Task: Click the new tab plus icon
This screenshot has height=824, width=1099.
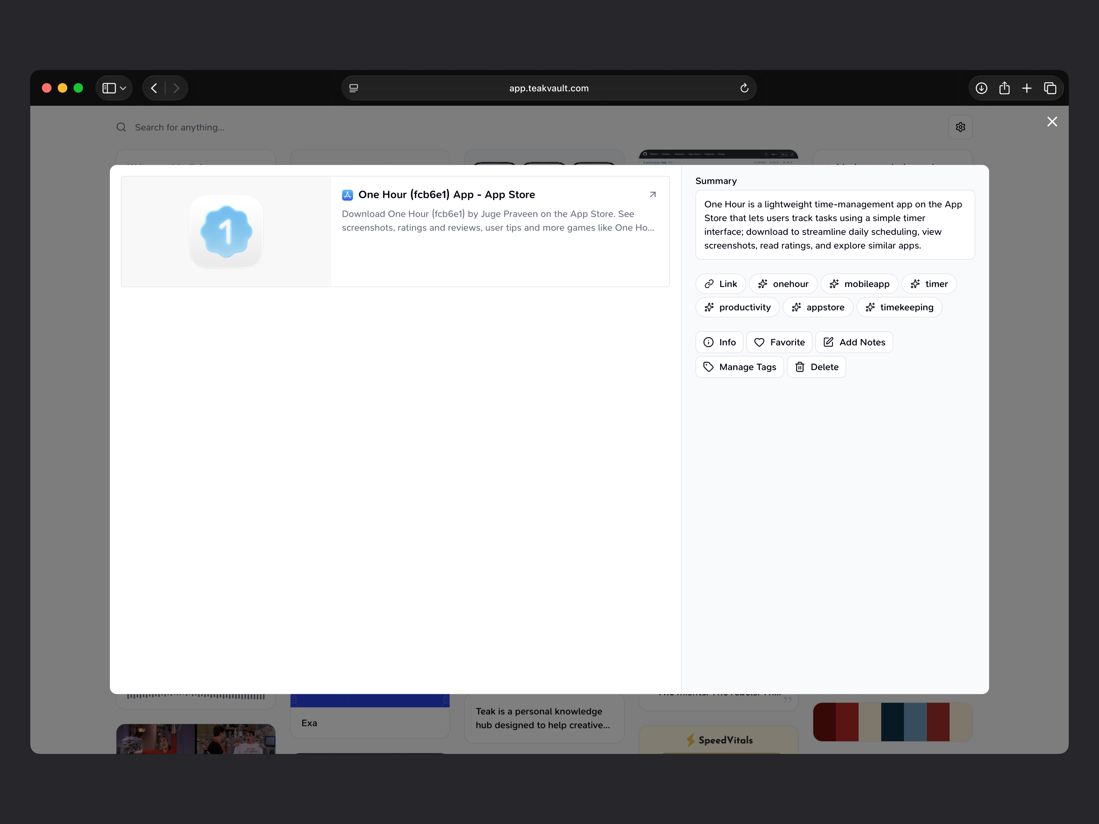Action: click(1027, 88)
